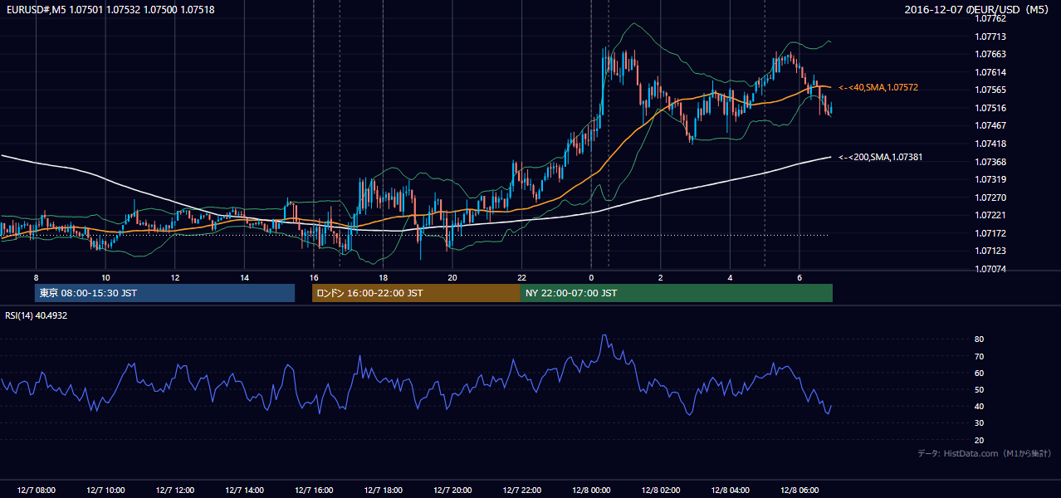Click the 12/7 08:00 date label
Image resolution: width=1061 pixels, height=498 pixels.
36,490
